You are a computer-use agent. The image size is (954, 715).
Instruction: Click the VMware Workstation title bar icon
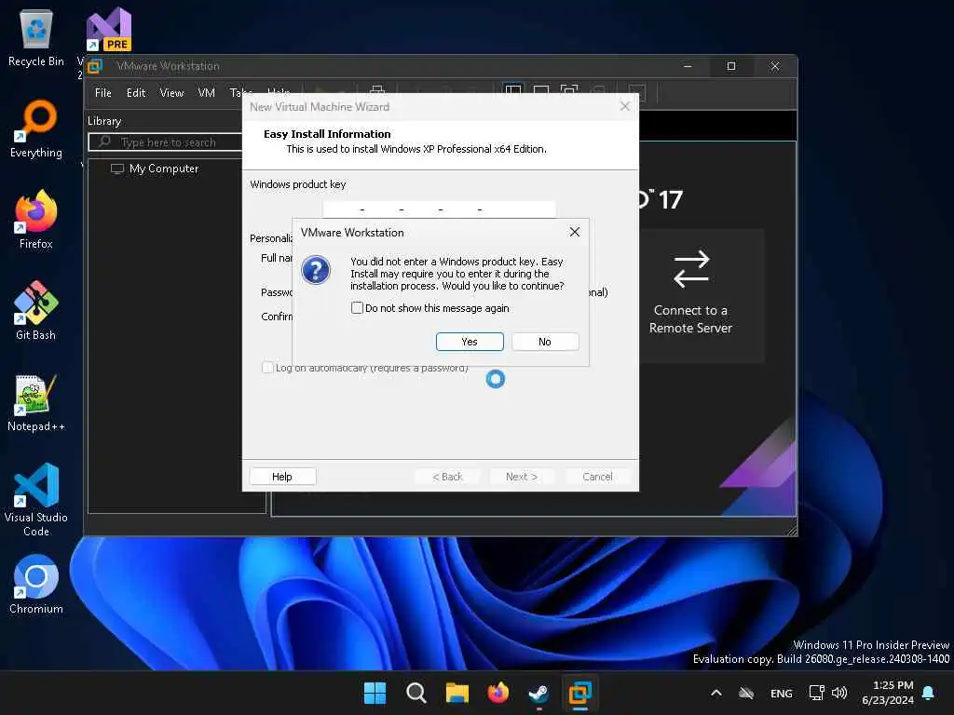[95, 66]
